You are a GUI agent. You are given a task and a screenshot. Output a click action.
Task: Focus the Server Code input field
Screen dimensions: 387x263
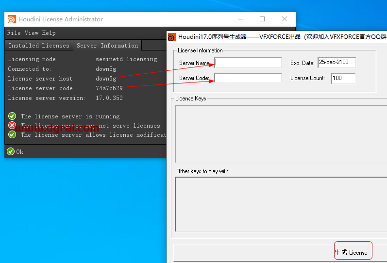point(248,78)
